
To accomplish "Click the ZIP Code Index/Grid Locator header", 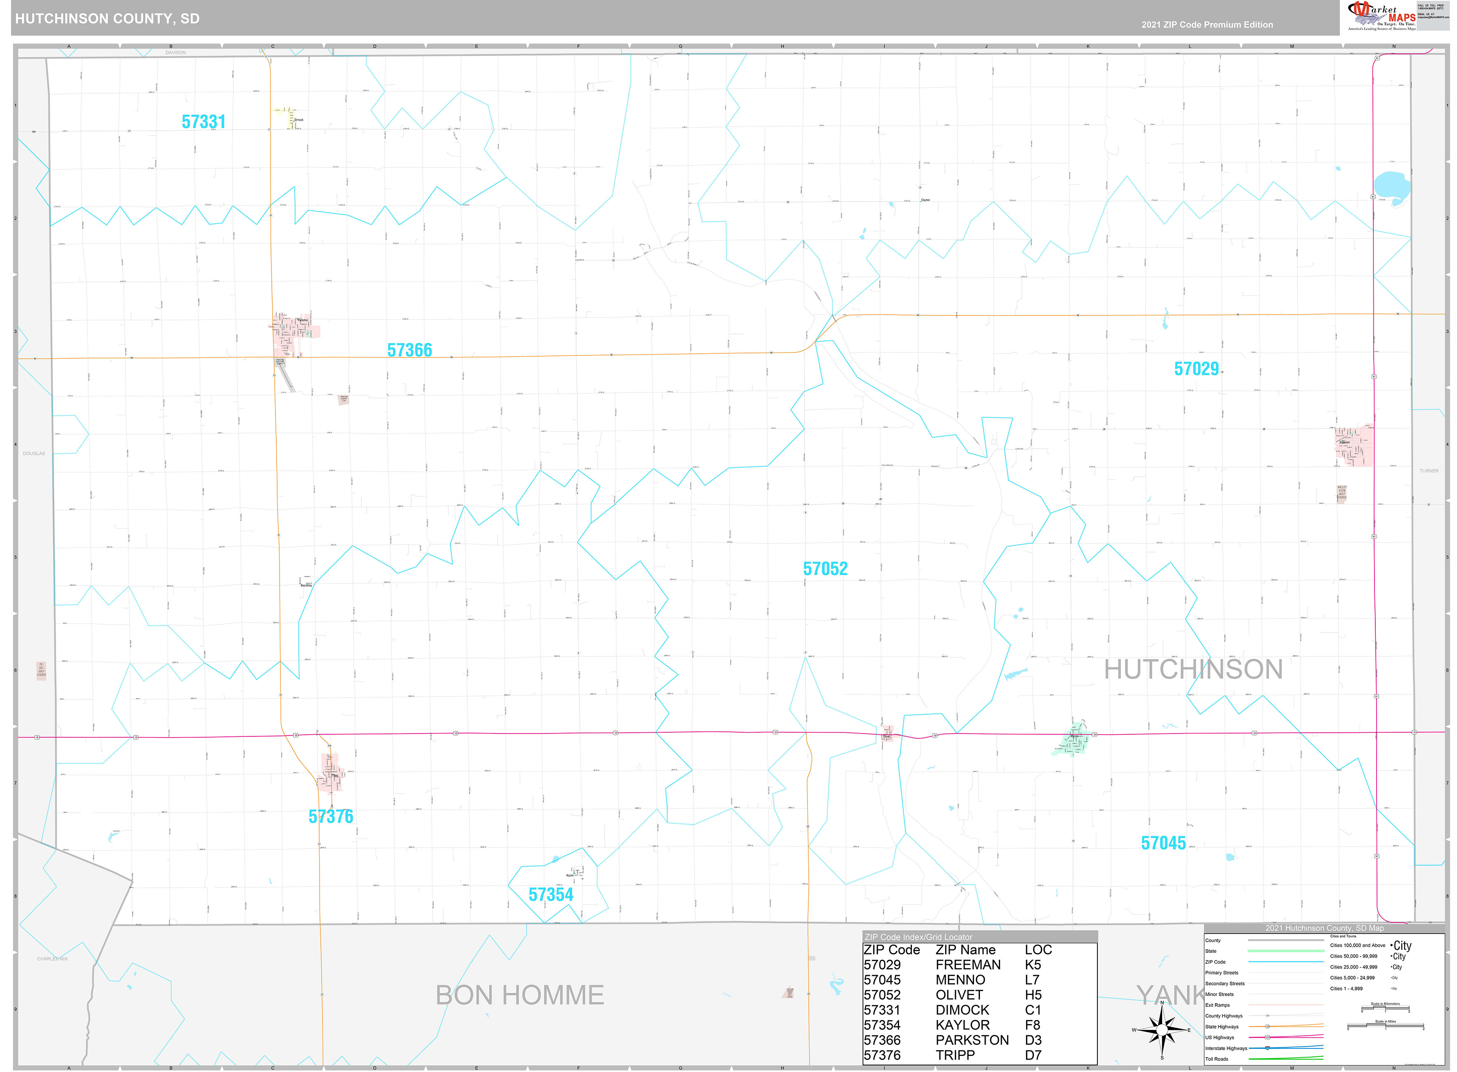I will pos(918,937).
